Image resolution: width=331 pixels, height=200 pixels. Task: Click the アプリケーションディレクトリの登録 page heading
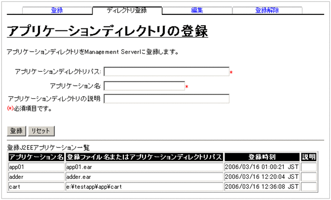tap(107, 31)
